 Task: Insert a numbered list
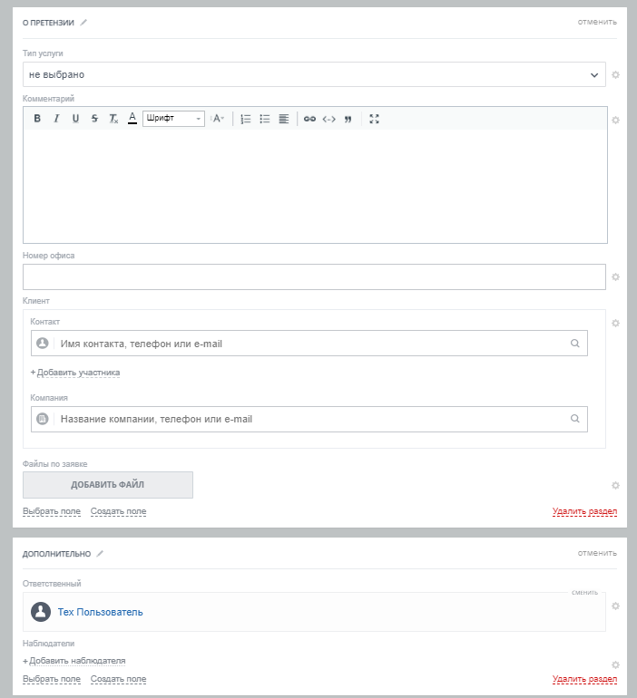point(246,119)
